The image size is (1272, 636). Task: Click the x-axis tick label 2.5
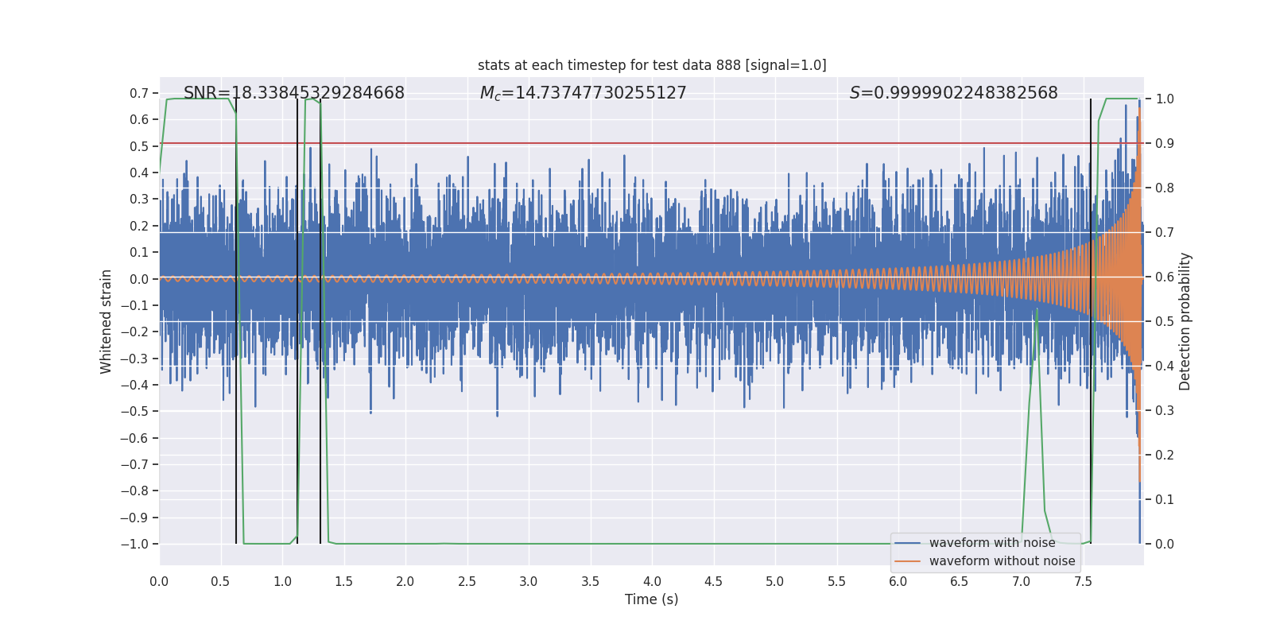[467, 582]
